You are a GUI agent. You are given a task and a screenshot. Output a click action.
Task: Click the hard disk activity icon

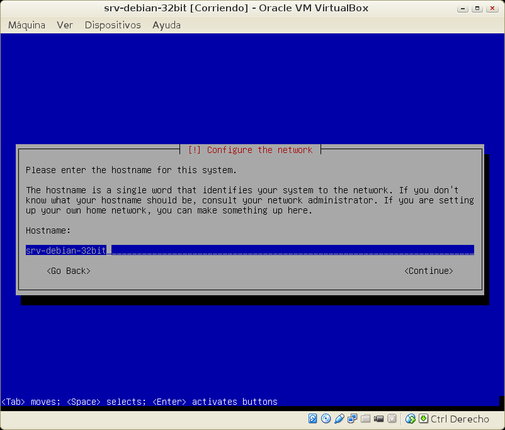[313, 419]
